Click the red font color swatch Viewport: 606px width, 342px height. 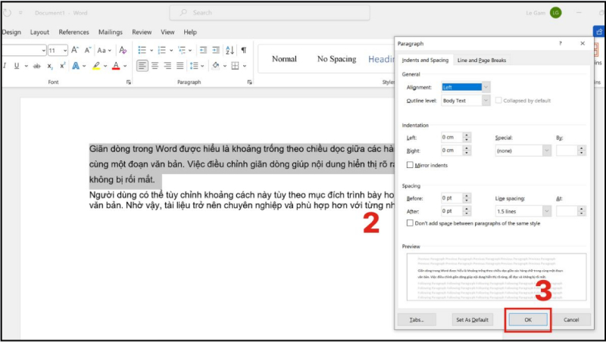click(x=116, y=66)
